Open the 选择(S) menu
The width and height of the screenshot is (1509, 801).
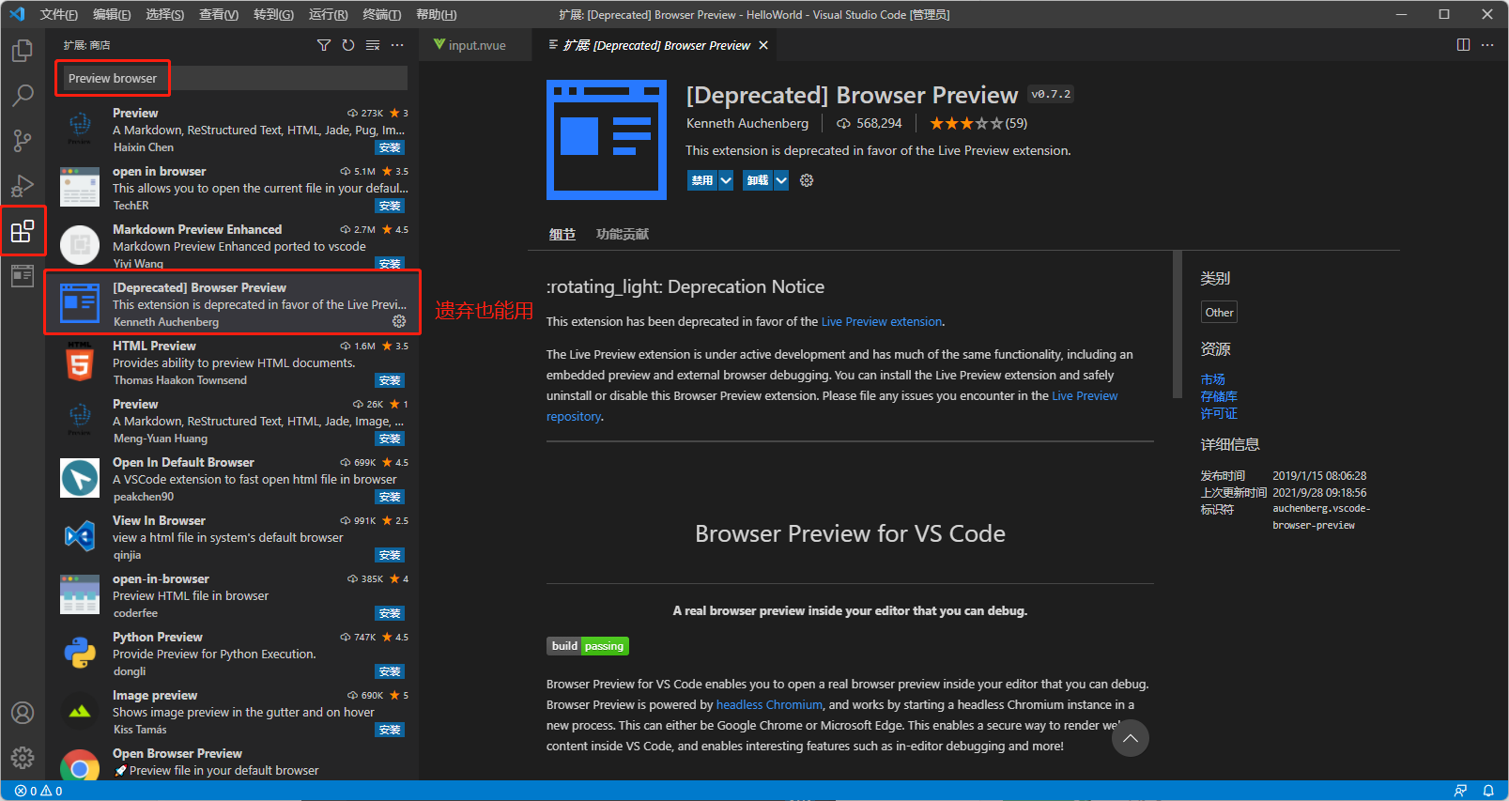click(x=165, y=14)
